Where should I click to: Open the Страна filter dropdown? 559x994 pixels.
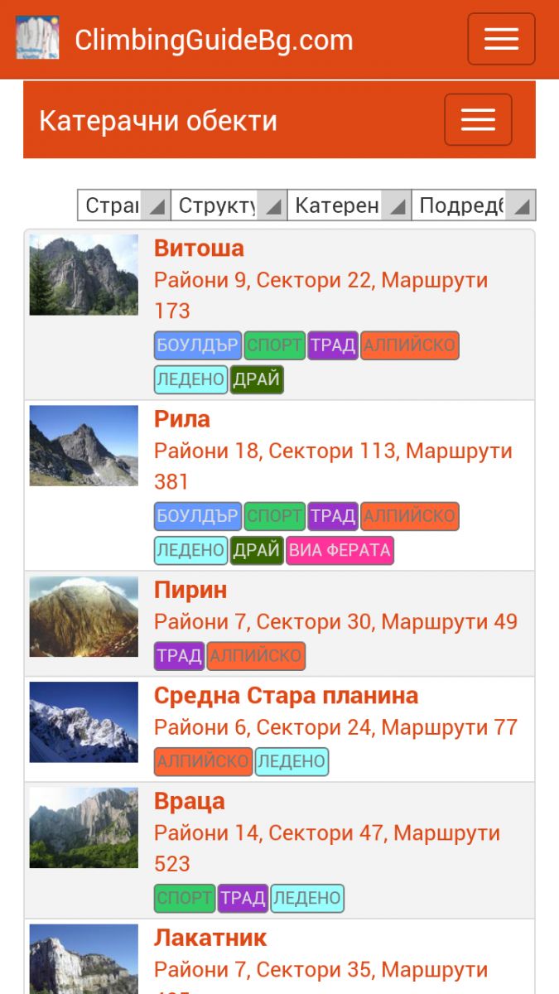click(x=124, y=205)
